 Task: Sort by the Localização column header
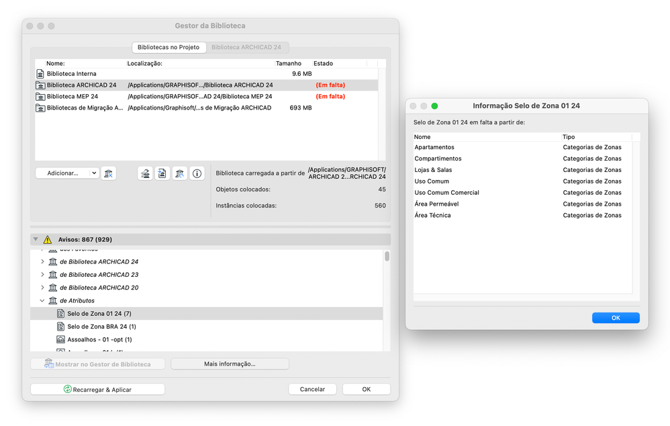(200, 63)
